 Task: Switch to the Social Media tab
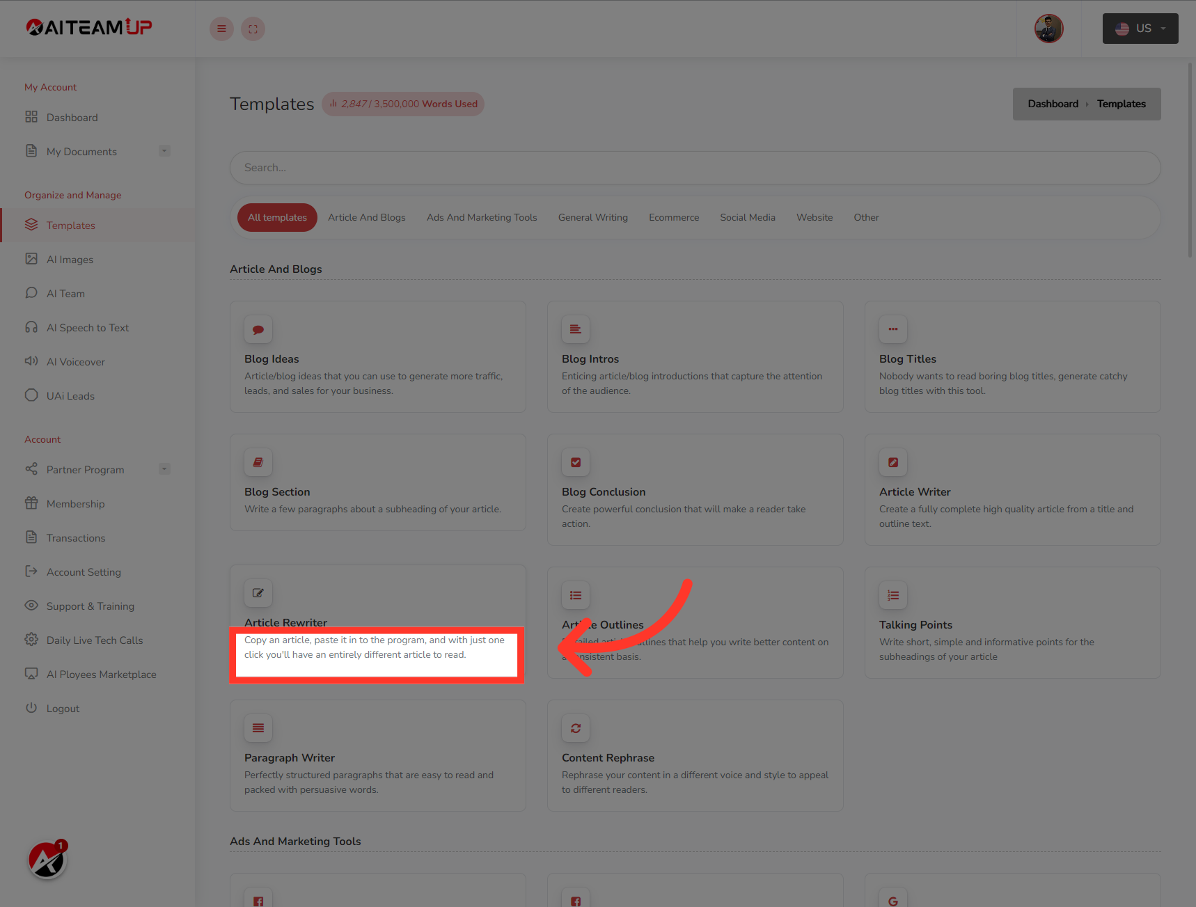(747, 217)
